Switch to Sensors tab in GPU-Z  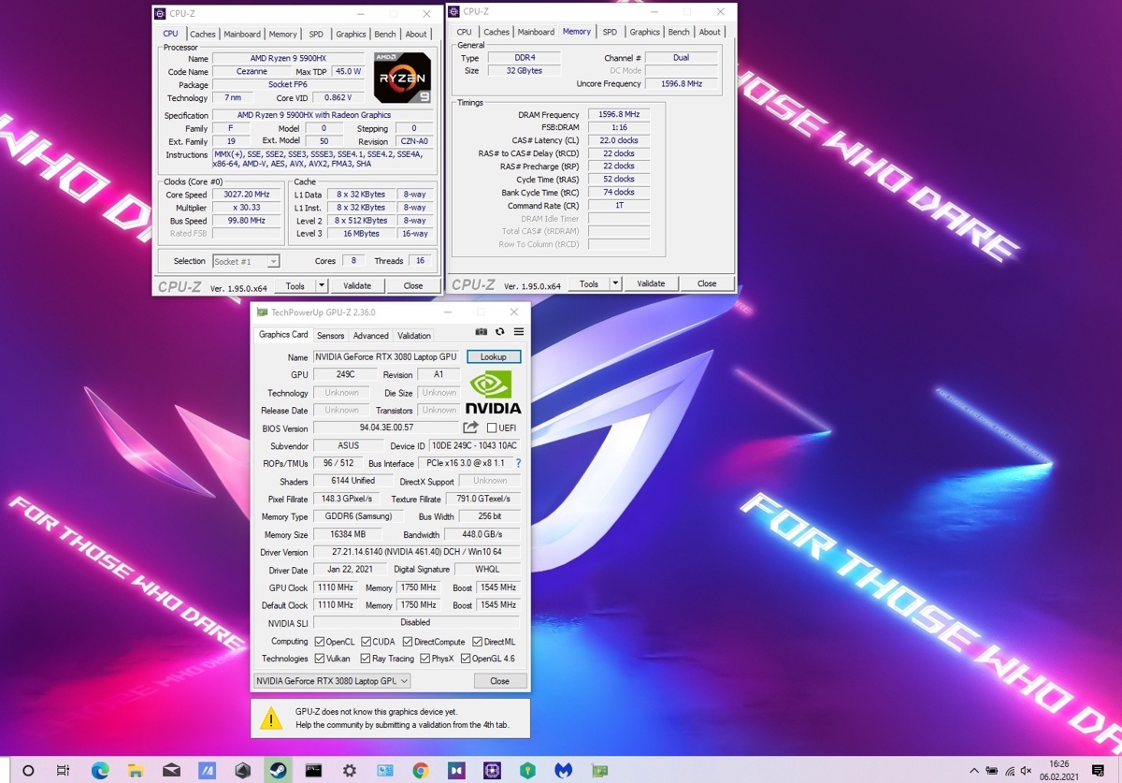click(x=331, y=336)
